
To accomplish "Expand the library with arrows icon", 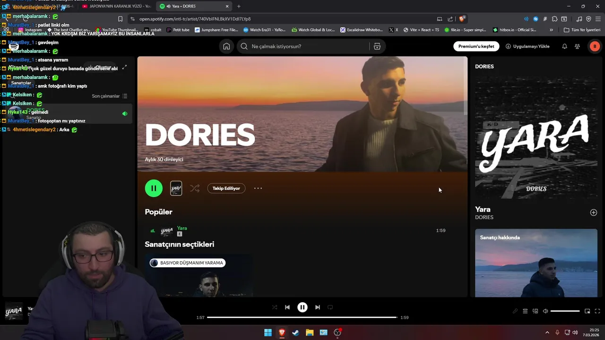I will coord(124,68).
